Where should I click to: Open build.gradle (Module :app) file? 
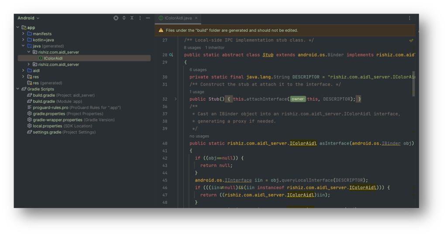tap(44, 101)
